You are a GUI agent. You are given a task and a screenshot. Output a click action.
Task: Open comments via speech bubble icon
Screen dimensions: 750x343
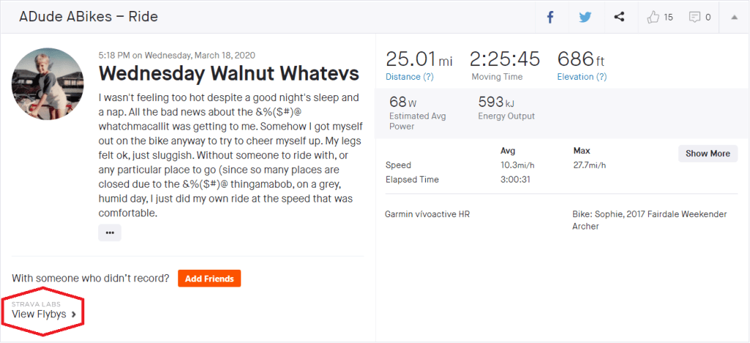(x=694, y=17)
